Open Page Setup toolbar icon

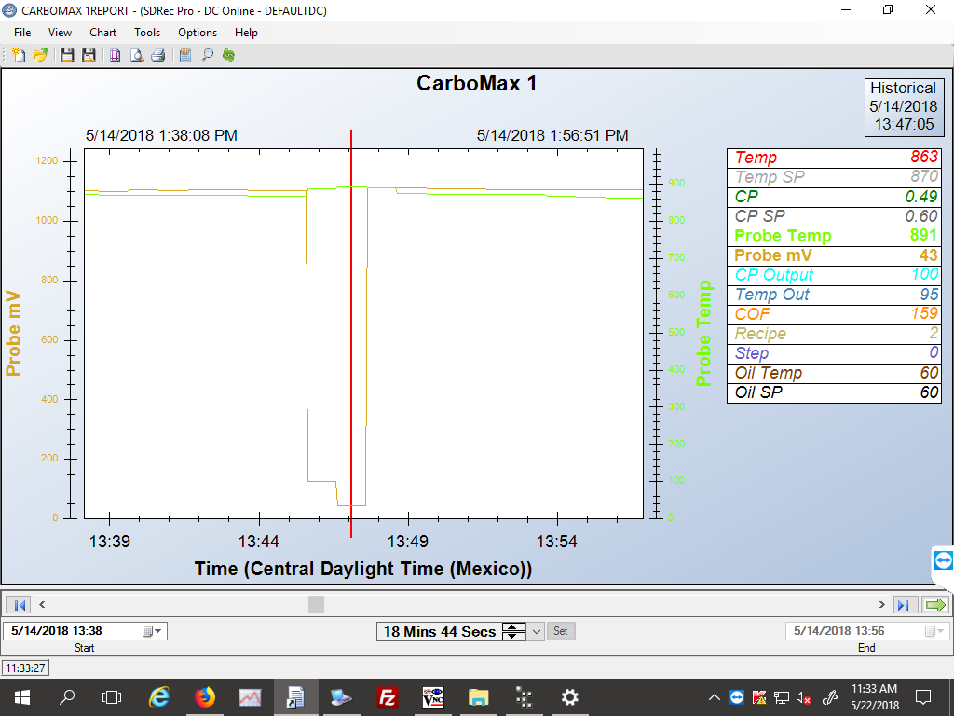coord(115,55)
